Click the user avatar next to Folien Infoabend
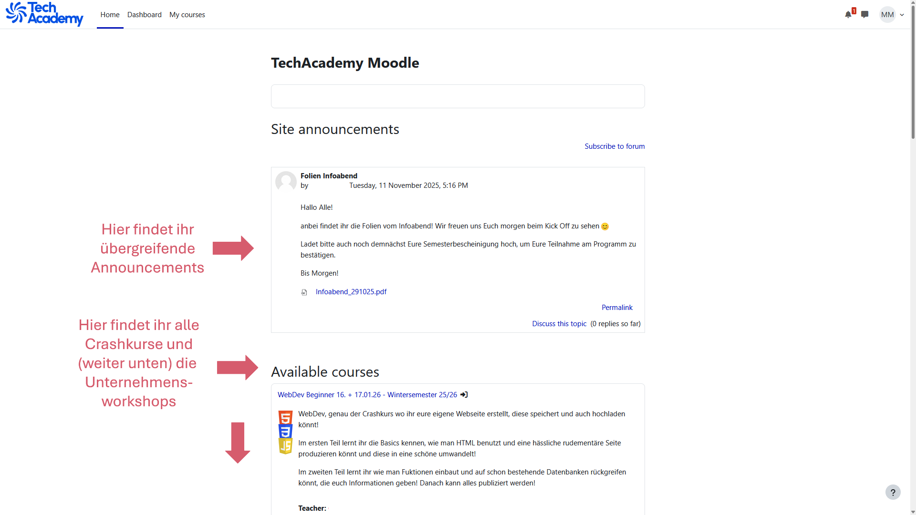This screenshot has width=916, height=515. tap(286, 181)
